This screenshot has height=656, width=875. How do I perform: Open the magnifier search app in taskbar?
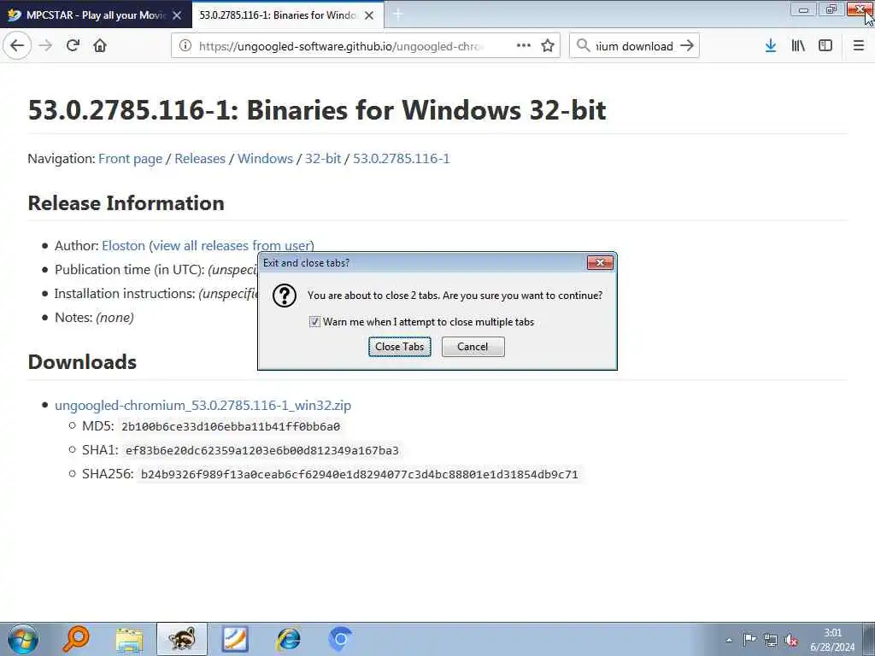(75, 639)
